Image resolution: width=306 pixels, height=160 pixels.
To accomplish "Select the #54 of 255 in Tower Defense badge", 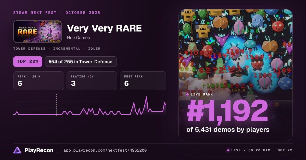I will point(81,61).
